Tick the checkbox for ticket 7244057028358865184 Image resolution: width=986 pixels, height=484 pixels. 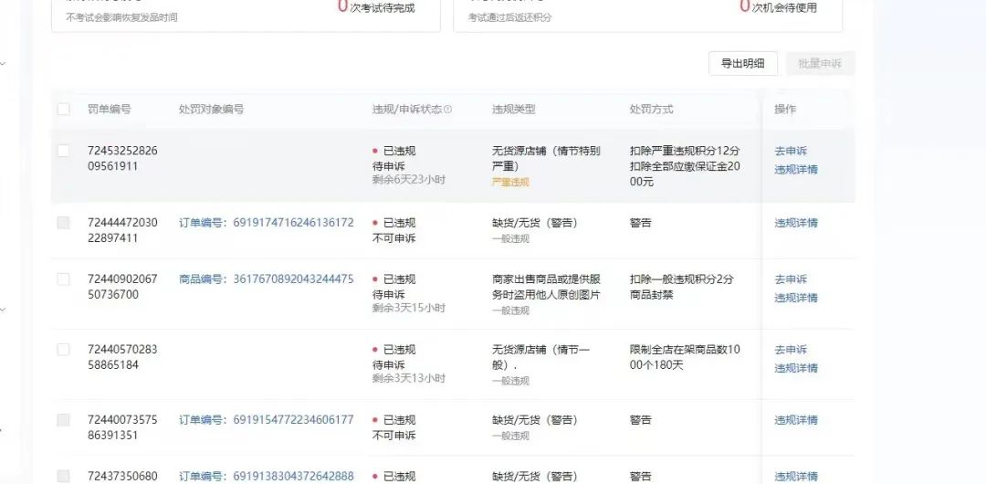[x=63, y=350]
